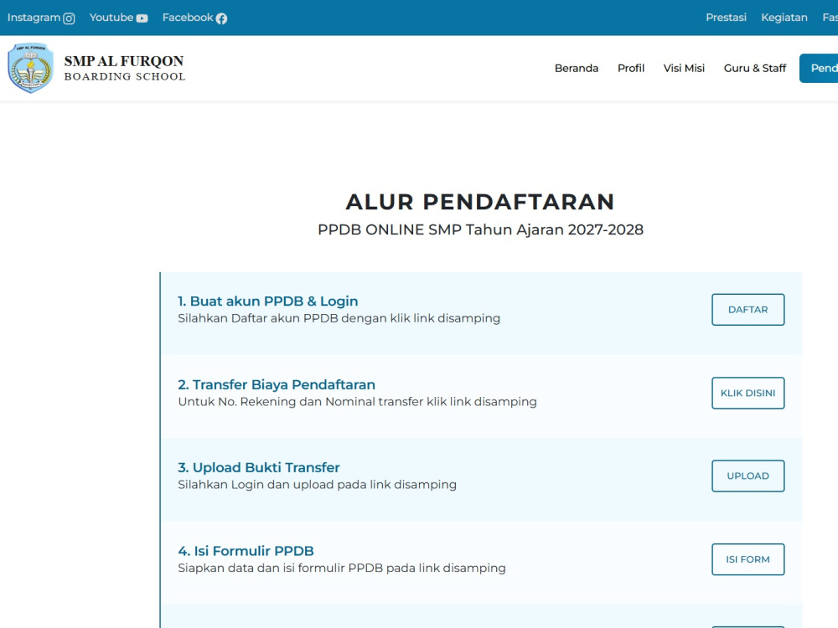Open the Profil menu item
The height and width of the screenshot is (628, 838).
(631, 69)
